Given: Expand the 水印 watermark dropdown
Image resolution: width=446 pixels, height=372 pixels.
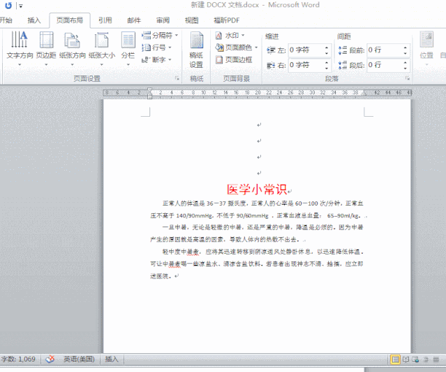Looking at the screenshot, I should [x=231, y=35].
